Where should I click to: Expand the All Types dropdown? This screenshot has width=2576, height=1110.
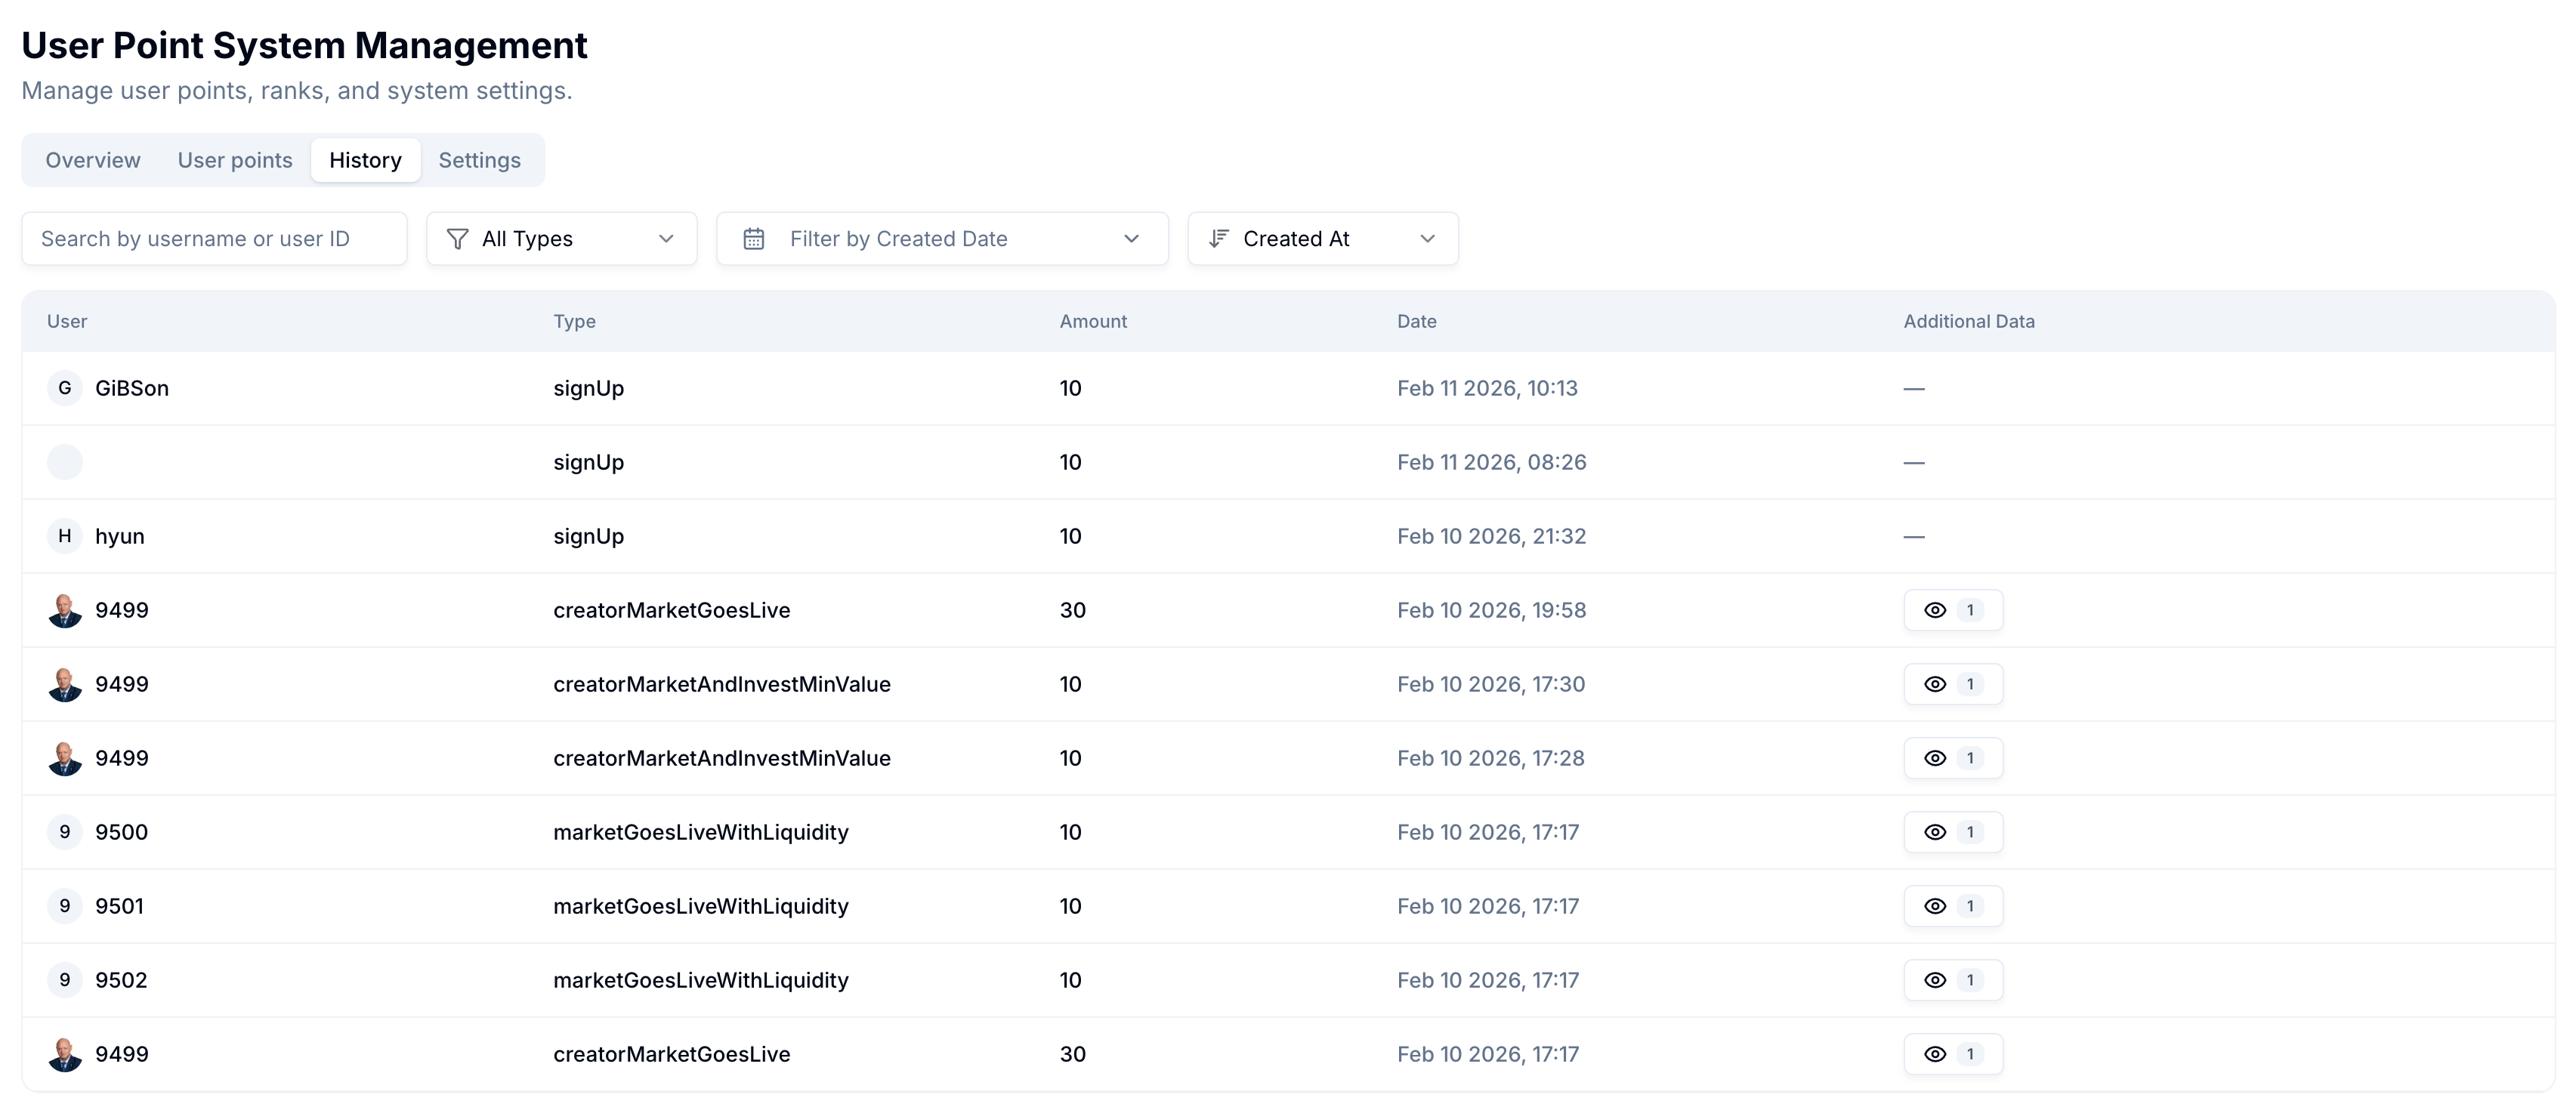(x=561, y=239)
